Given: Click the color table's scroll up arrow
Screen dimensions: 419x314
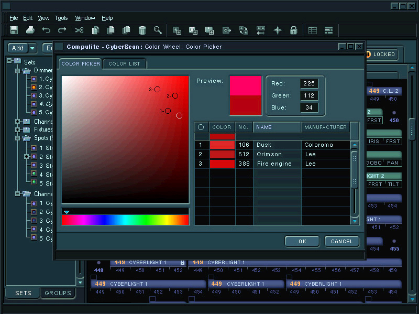Looking at the screenshot, I should point(355,145).
